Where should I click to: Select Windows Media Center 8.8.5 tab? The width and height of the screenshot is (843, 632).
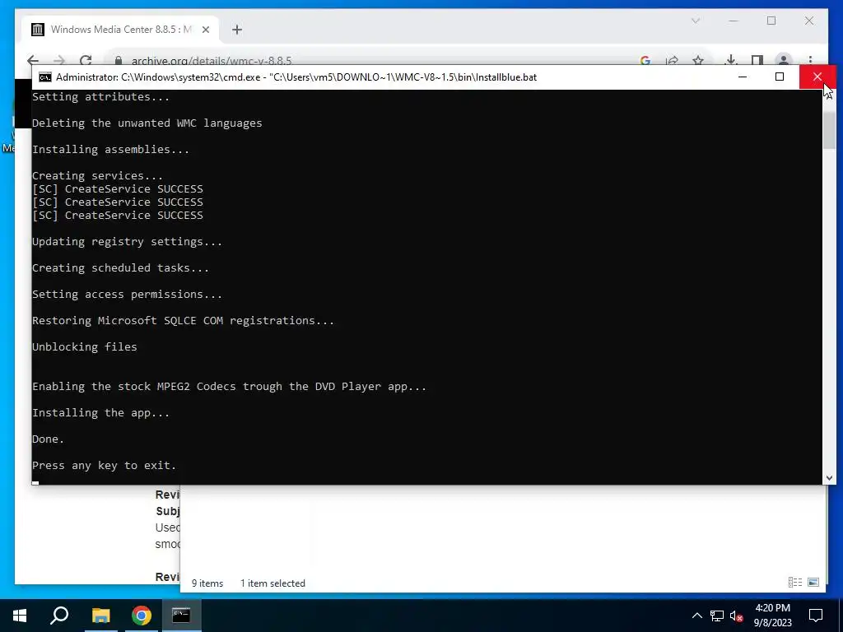point(120,30)
